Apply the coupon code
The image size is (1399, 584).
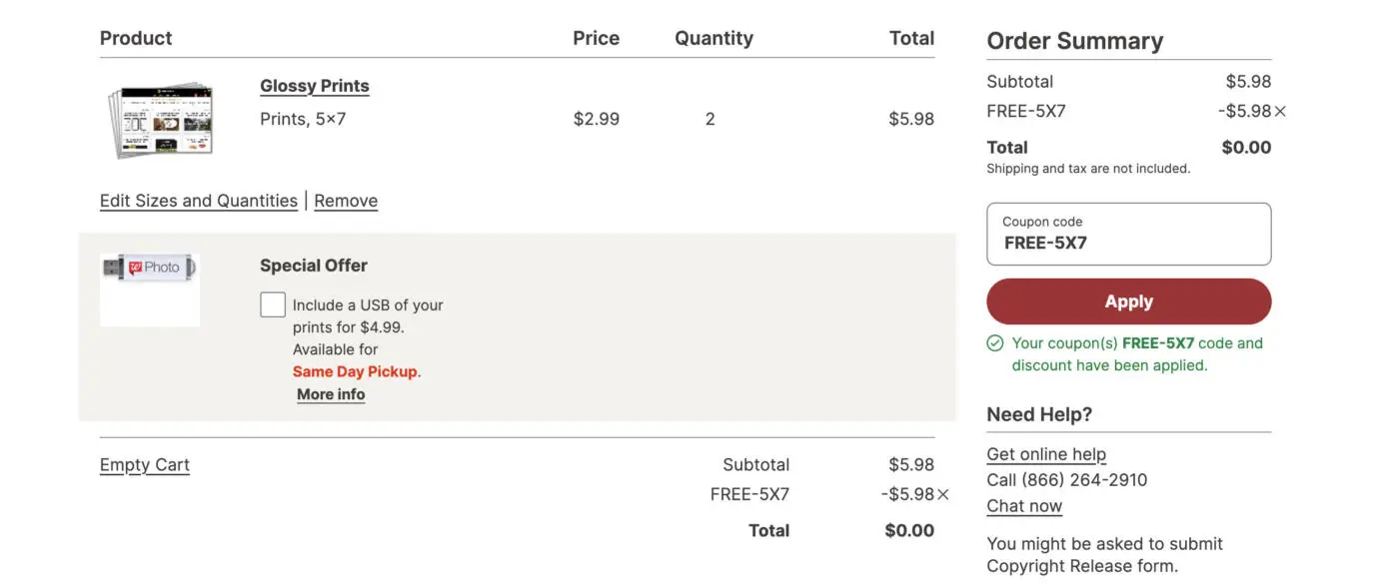click(x=1128, y=300)
